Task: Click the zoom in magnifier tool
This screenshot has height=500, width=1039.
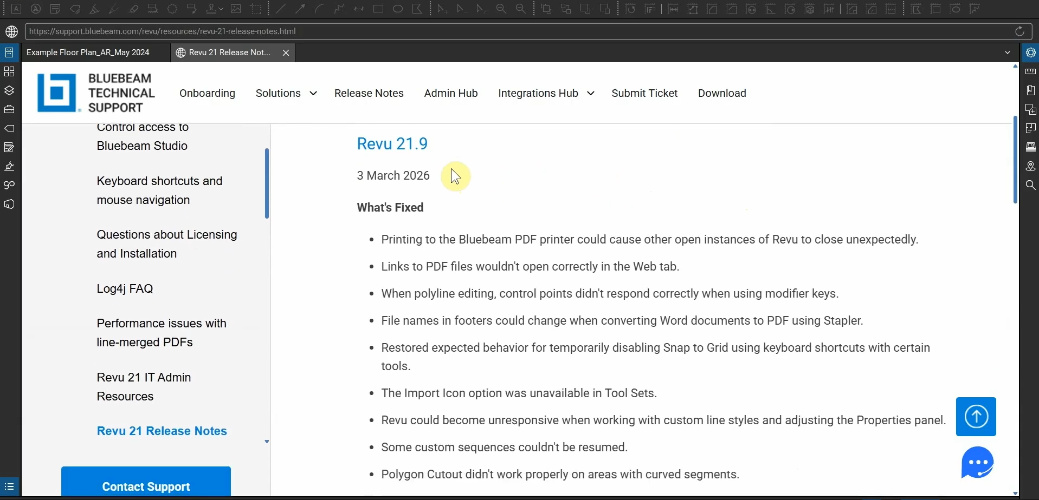Action: tap(501, 9)
